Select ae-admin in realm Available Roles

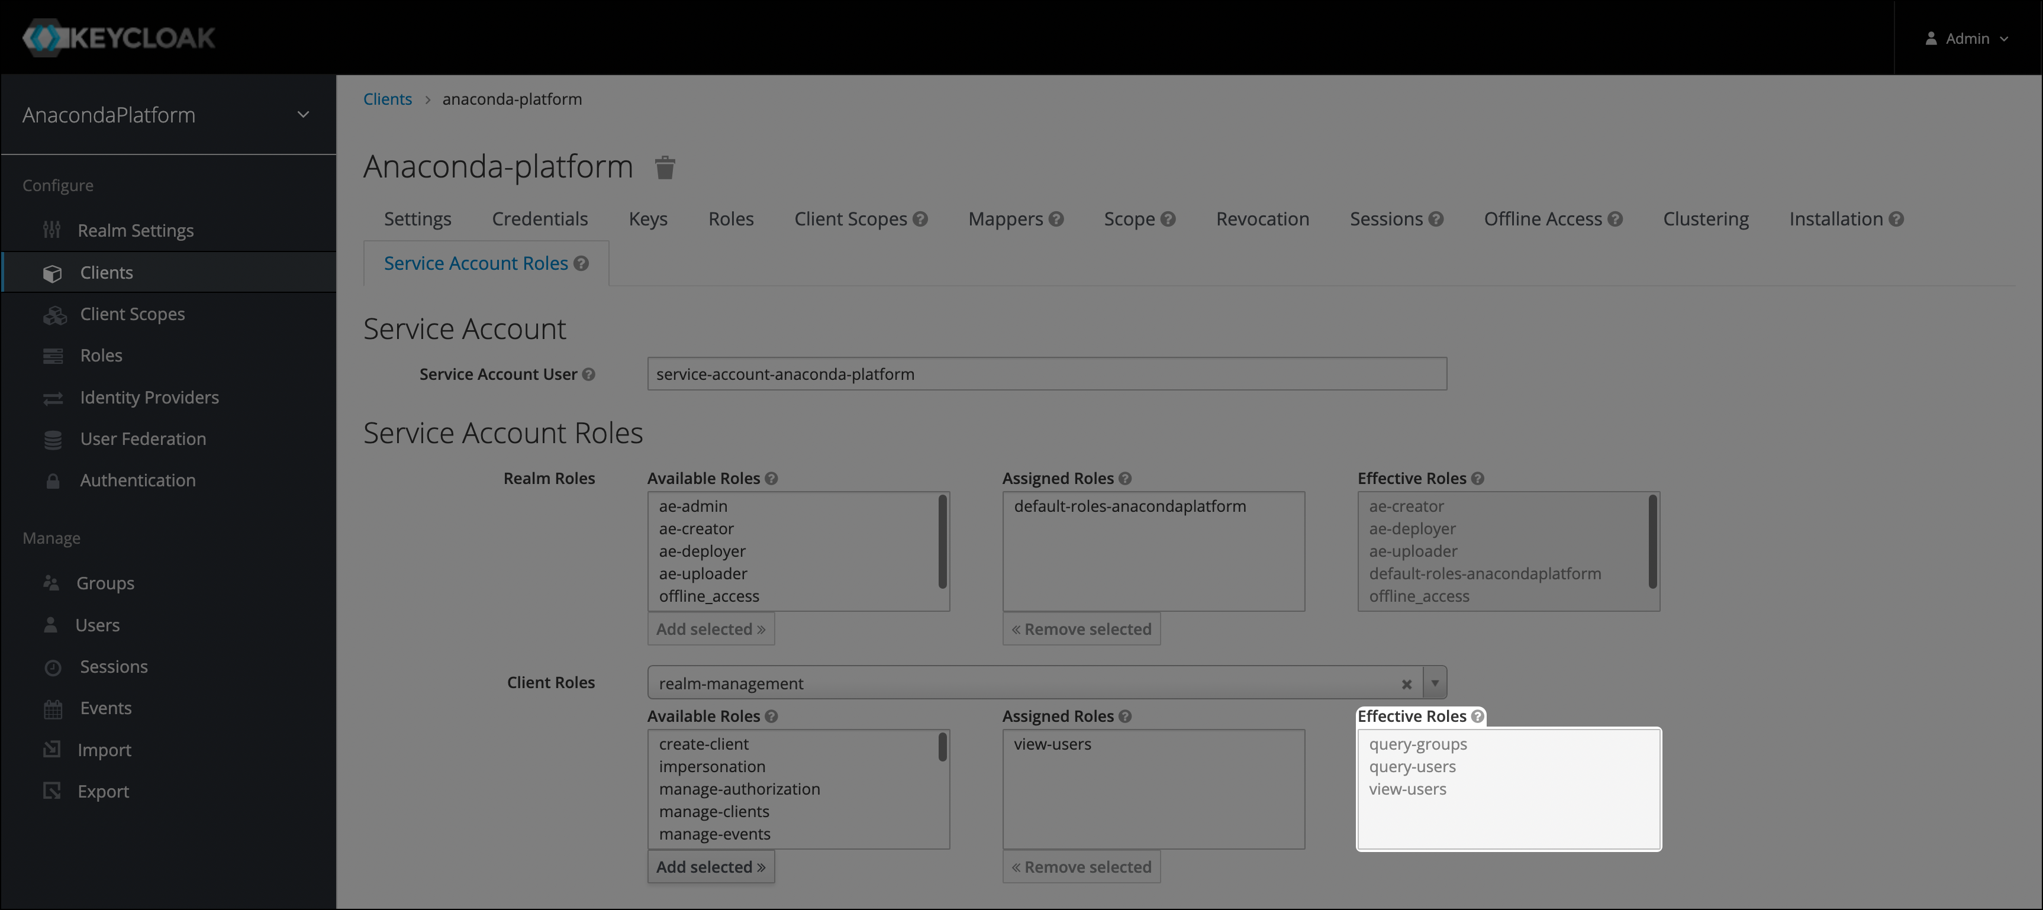(692, 506)
